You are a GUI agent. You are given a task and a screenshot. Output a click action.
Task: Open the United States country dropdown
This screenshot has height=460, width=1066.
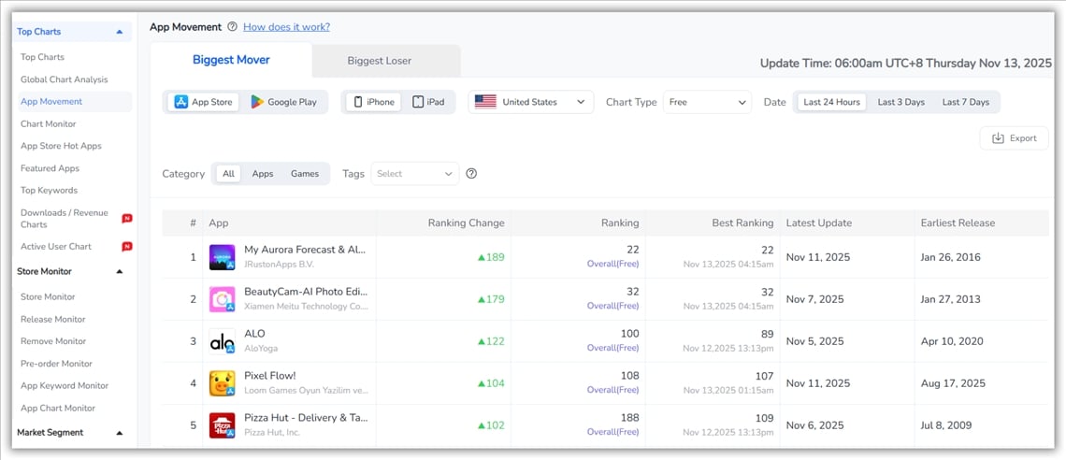click(530, 102)
